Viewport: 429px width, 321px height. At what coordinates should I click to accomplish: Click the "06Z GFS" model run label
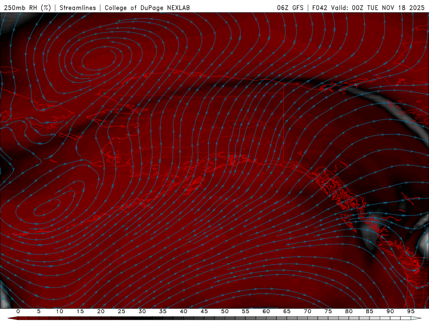(290, 7)
